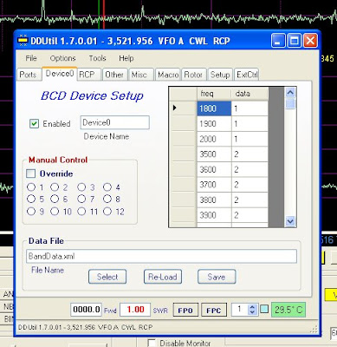Screen dimensions: 337x347
Task: Click the FPC button
Action: point(214,311)
